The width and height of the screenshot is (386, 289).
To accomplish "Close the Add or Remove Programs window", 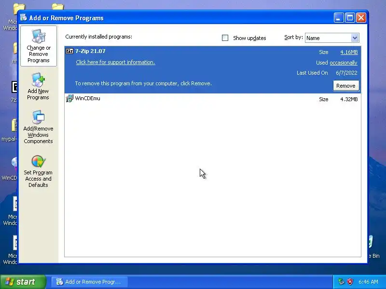I will (x=361, y=18).
